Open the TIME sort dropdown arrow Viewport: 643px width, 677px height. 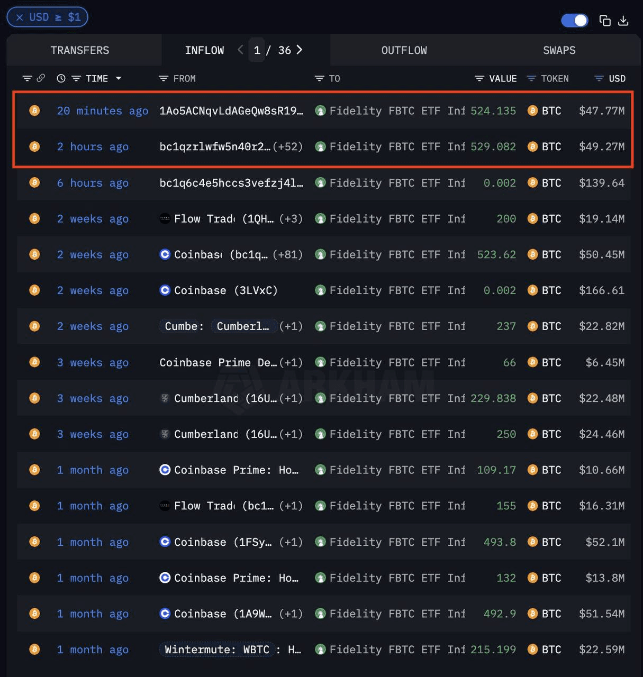click(x=119, y=78)
